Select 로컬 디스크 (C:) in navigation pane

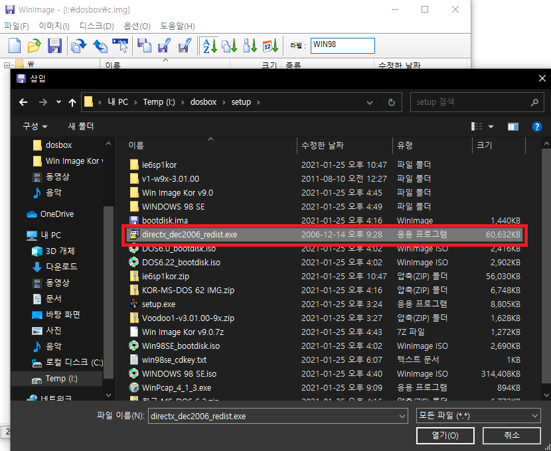tap(67, 363)
